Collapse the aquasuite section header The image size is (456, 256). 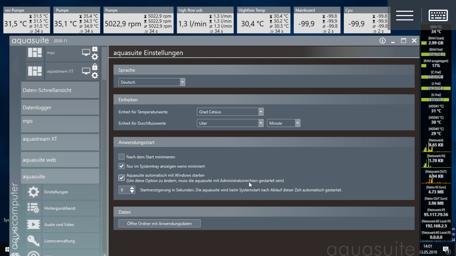[x=60, y=176]
